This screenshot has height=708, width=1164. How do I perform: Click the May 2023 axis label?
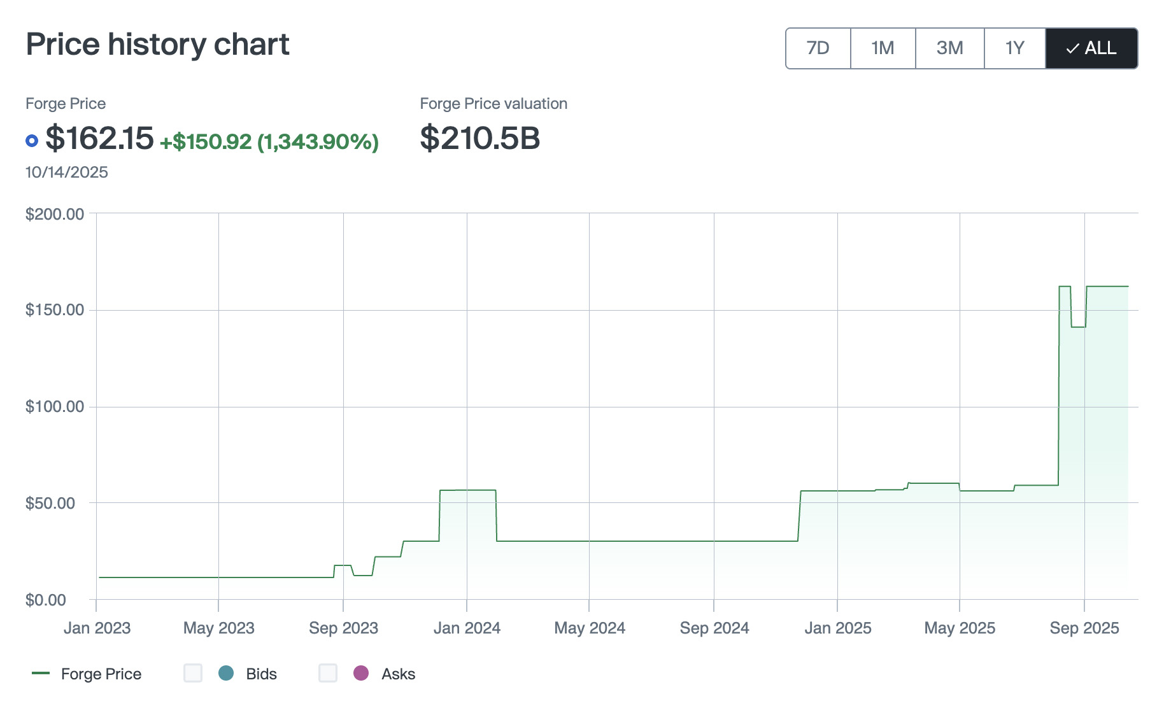218,628
